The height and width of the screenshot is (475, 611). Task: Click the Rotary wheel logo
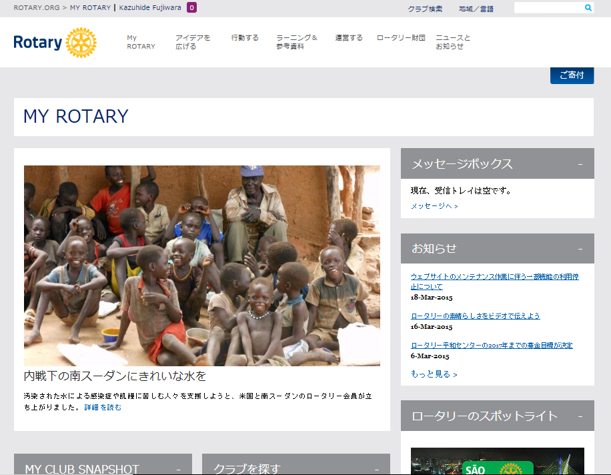click(81, 43)
